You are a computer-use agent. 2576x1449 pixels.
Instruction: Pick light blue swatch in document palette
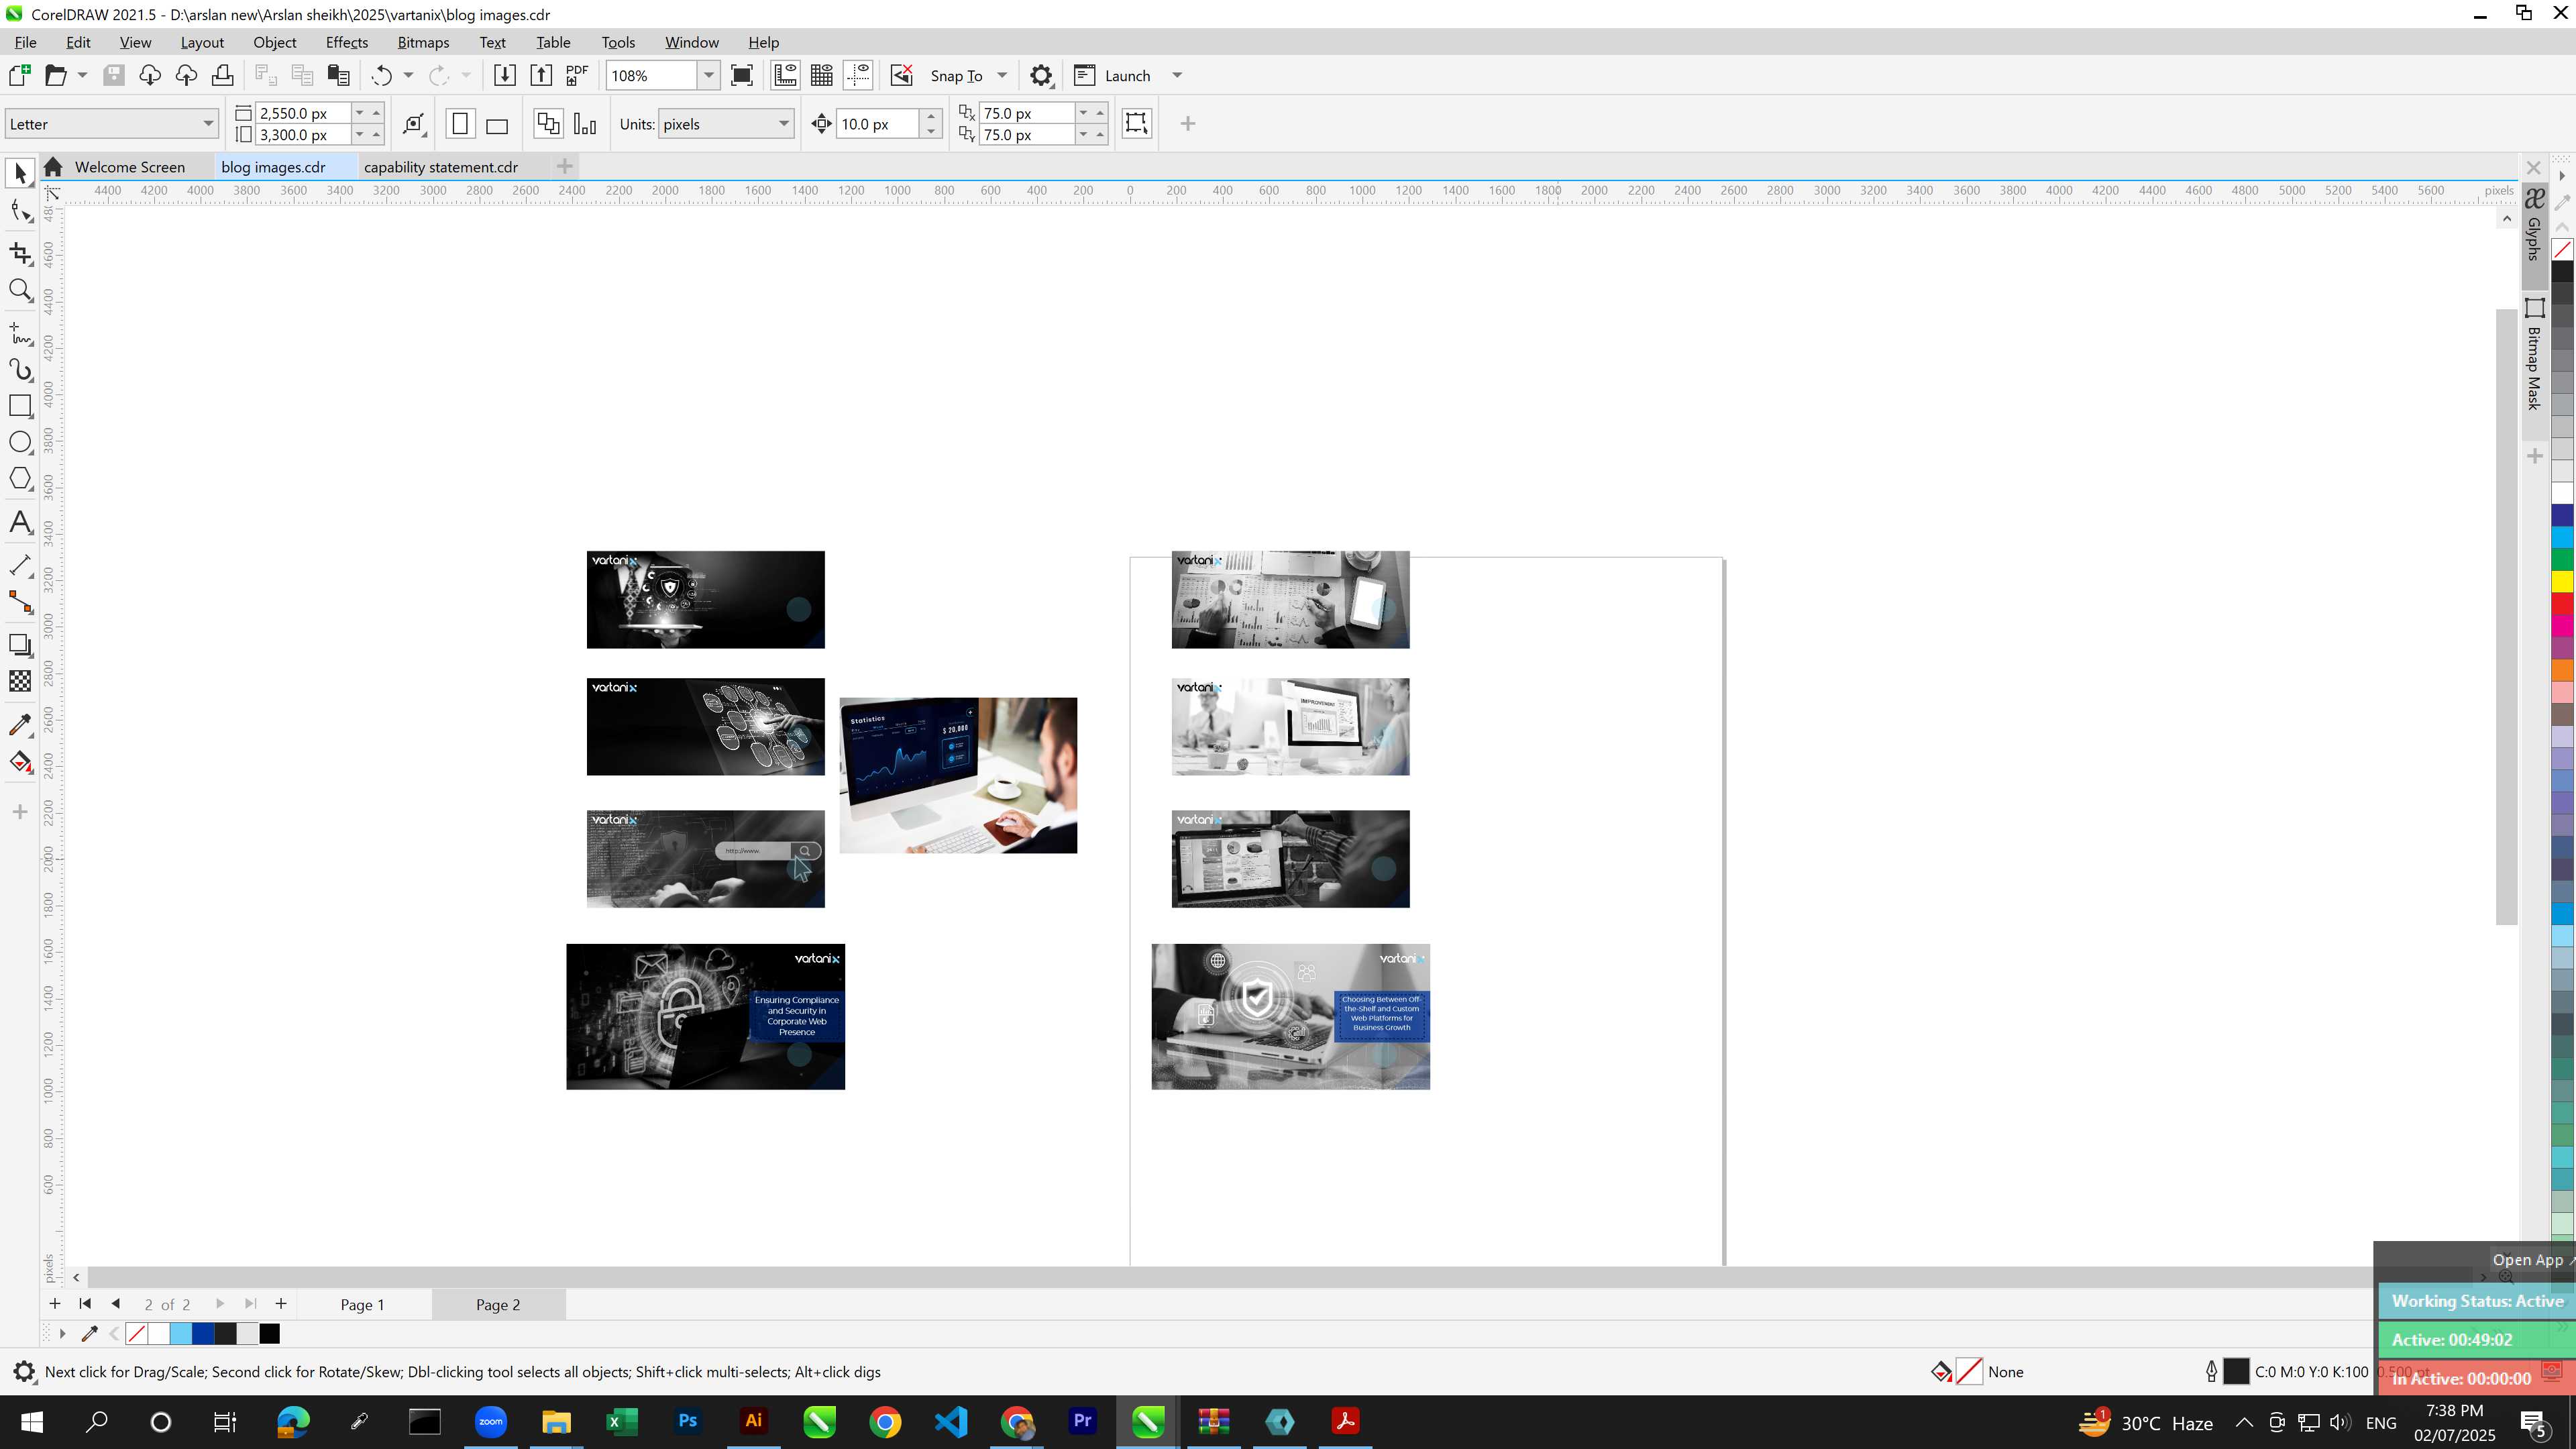click(x=181, y=1333)
